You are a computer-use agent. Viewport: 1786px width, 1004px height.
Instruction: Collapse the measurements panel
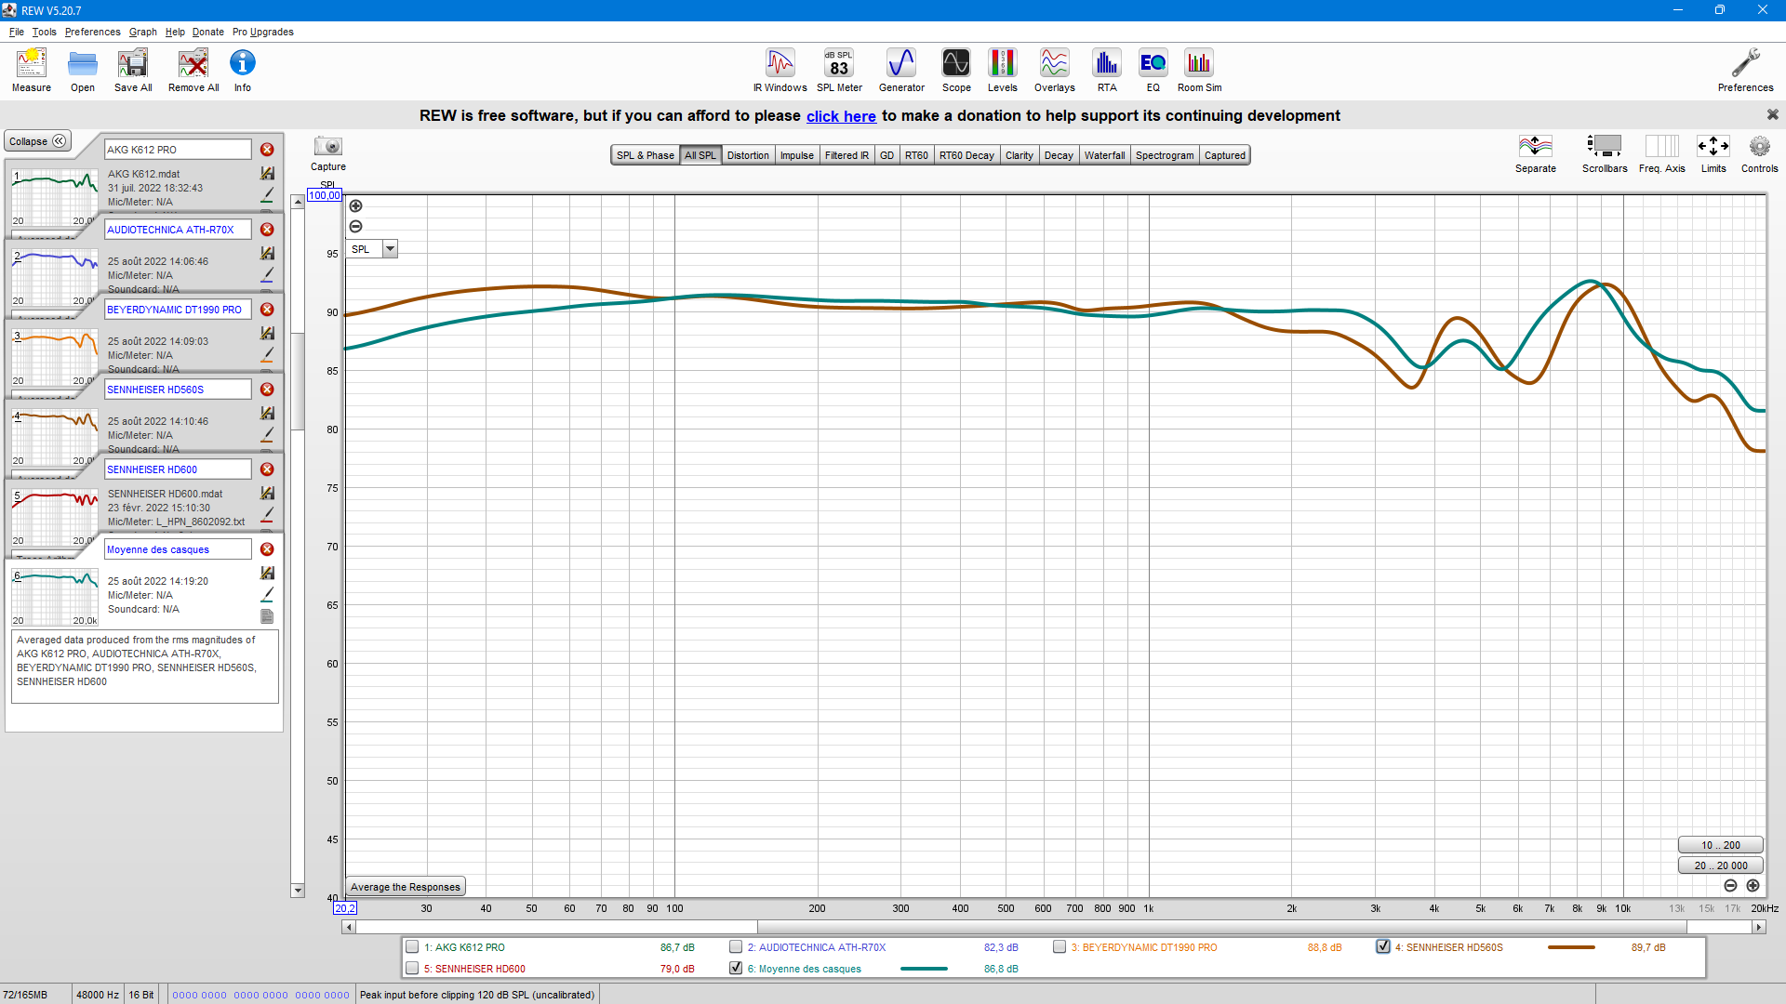(38, 141)
